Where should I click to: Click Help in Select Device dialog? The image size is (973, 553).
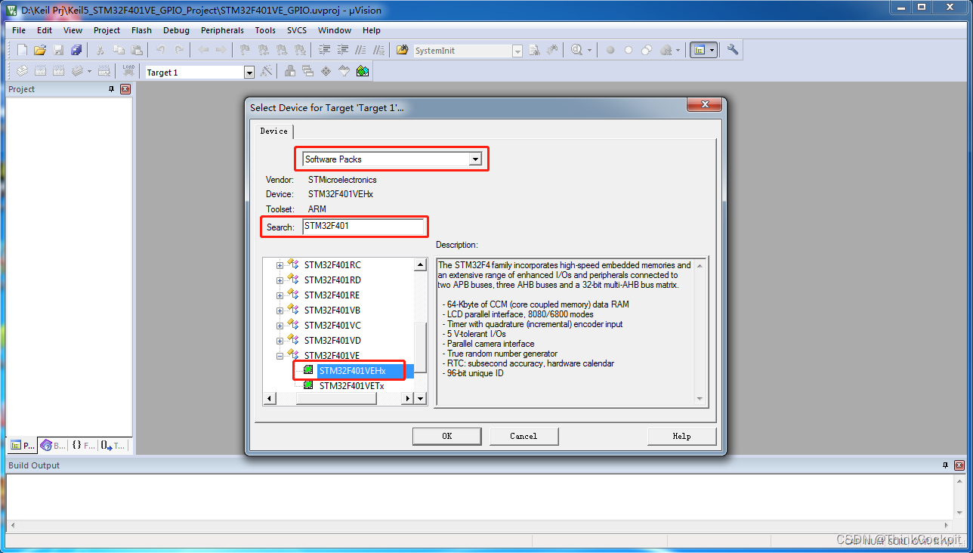pyautogui.click(x=681, y=436)
